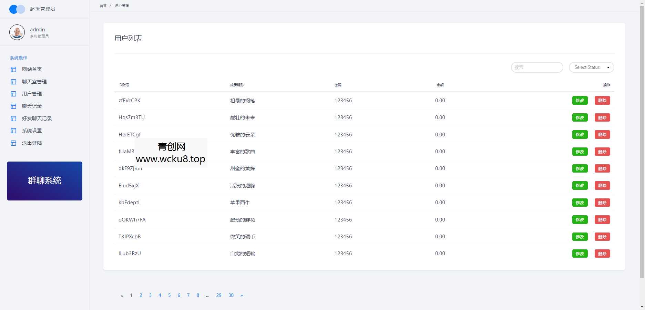Click the icon next to 用户管理
Screen dimensions: 645x310
click(x=13, y=94)
